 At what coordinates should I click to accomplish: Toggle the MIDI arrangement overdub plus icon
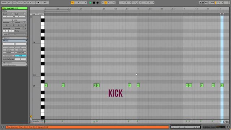[103, 3]
